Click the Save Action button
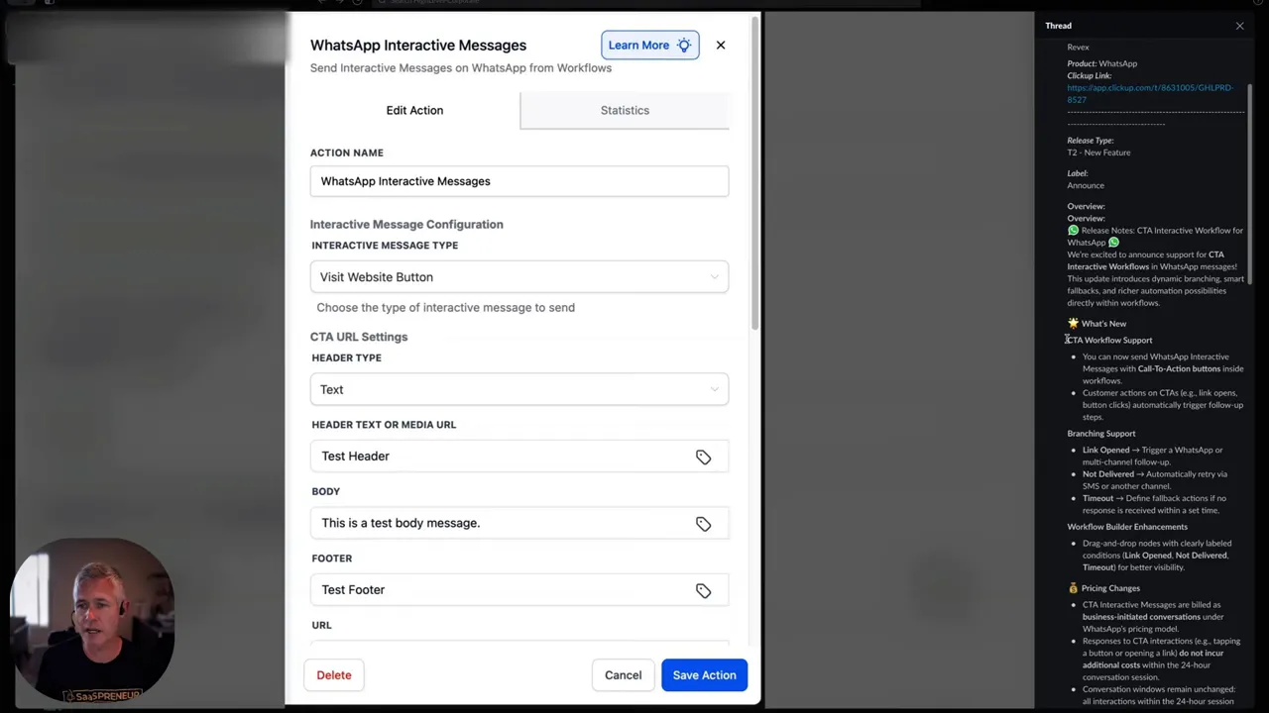This screenshot has height=713, width=1269. point(704,674)
